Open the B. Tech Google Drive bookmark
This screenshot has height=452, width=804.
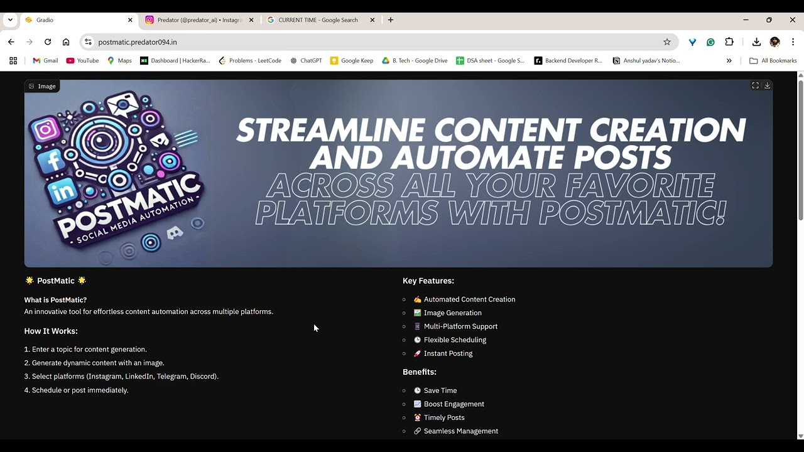(x=415, y=61)
